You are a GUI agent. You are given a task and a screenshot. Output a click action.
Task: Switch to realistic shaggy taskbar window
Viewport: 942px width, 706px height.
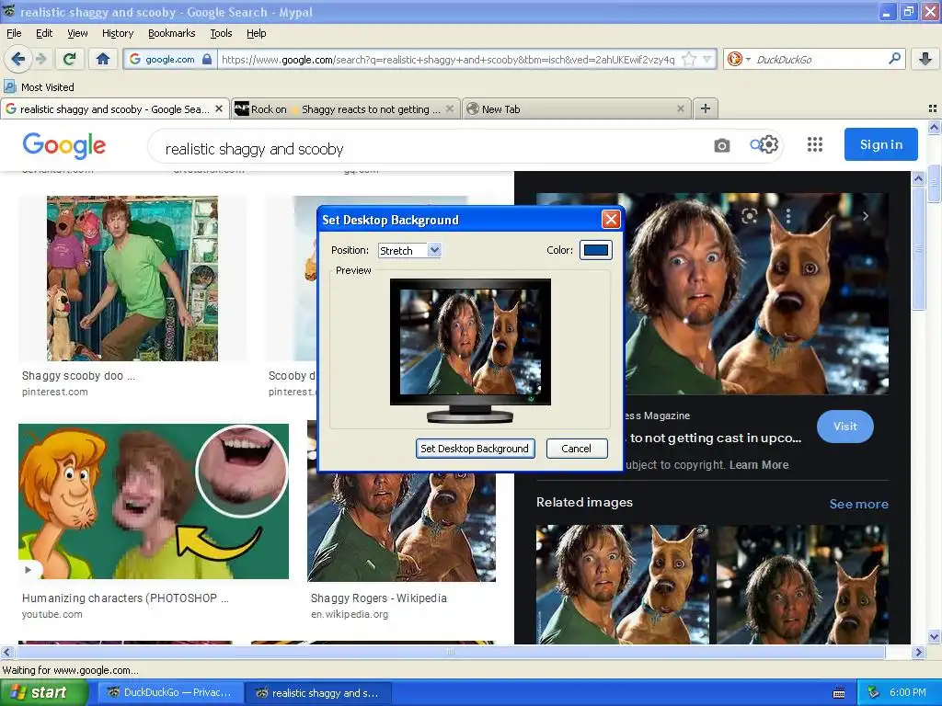tap(317, 692)
